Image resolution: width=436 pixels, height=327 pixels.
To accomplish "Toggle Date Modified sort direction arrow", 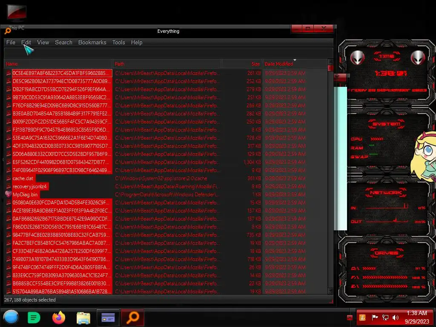I will point(295,60).
